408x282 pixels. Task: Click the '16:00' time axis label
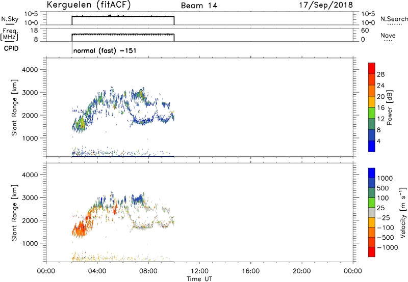click(x=250, y=271)
